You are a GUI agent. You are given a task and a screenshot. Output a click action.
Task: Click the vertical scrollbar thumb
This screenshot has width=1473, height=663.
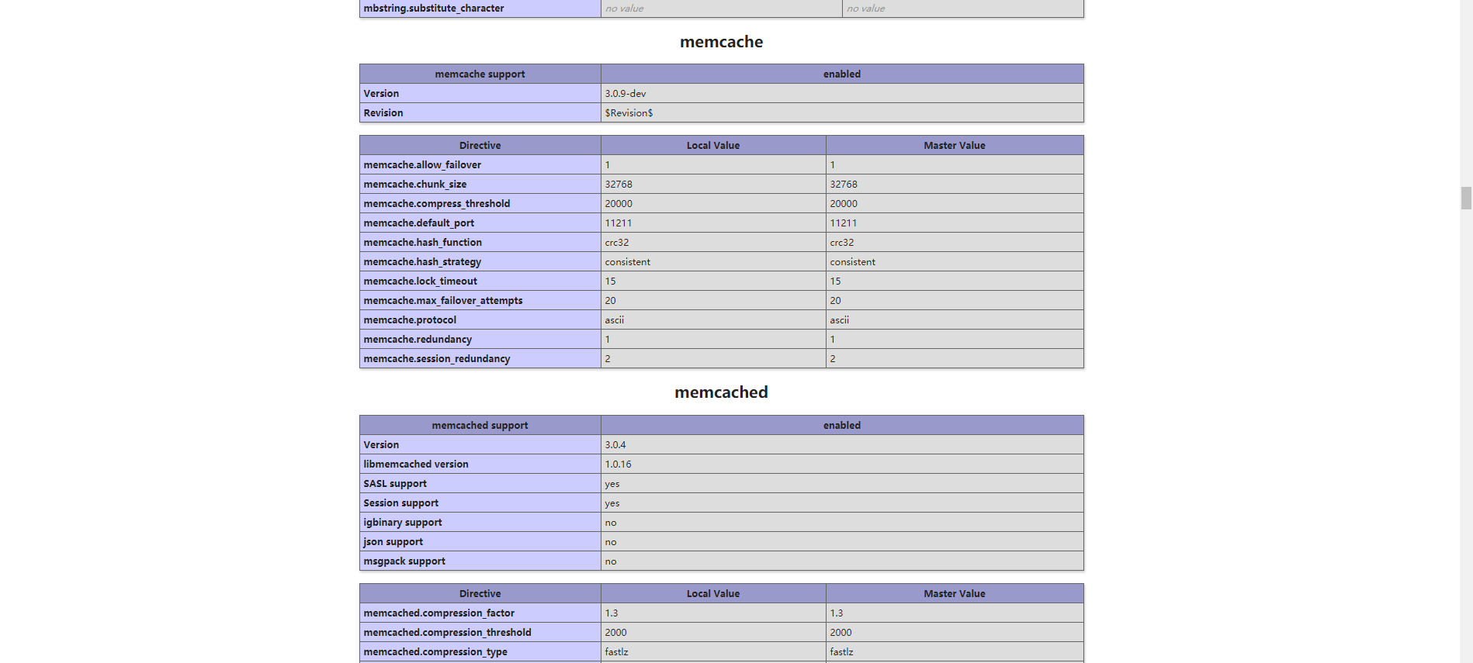pos(1465,198)
